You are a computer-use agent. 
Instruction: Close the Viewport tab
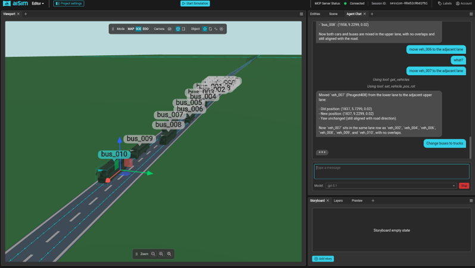click(18, 14)
